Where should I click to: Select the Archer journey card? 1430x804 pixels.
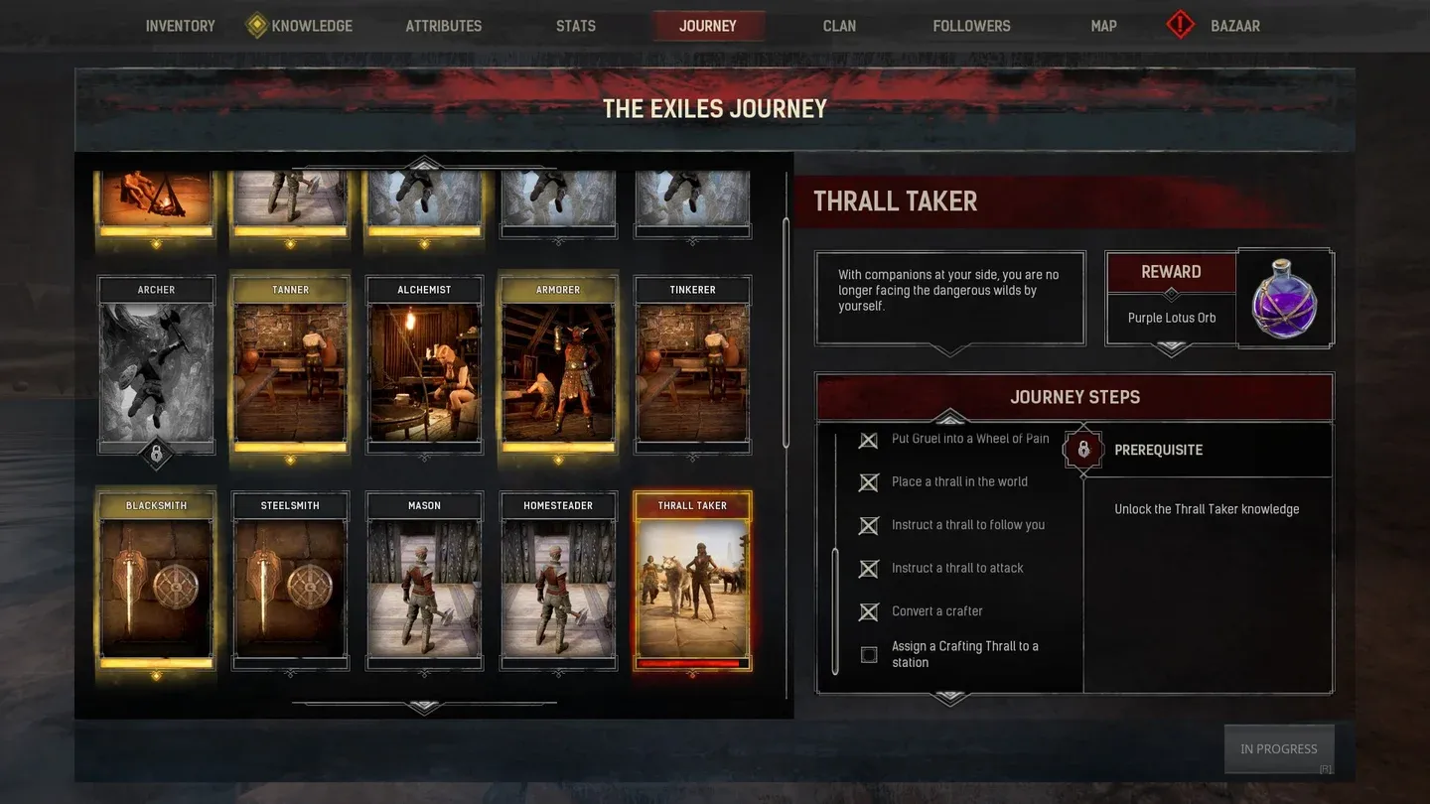(156, 365)
